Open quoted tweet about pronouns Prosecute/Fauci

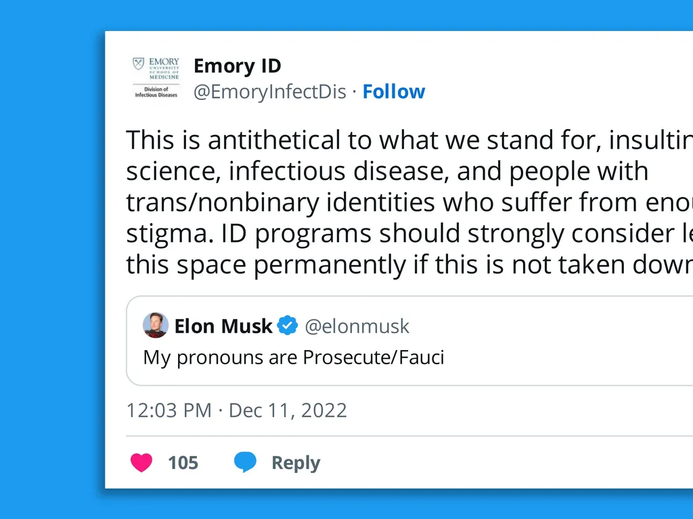294,357
